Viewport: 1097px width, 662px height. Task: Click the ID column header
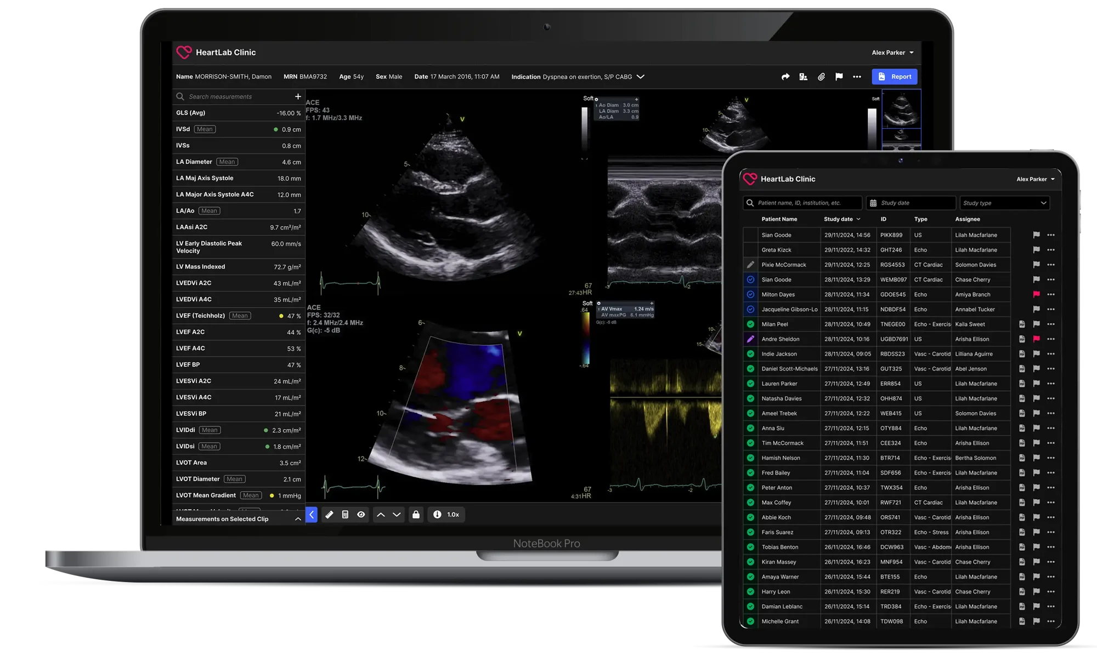(884, 219)
